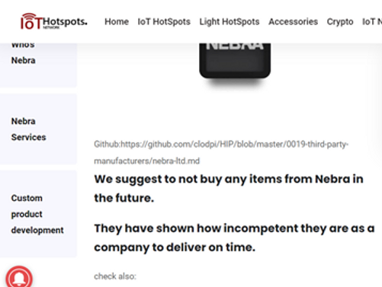Open the Home menu item
Image resolution: width=382 pixels, height=287 pixels.
pyautogui.click(x=117, y=22)
